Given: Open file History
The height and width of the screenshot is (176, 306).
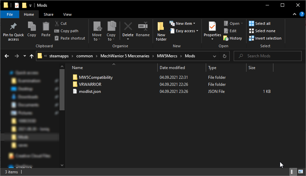Looking at the screenshot, I should click(x=233, y=38).
